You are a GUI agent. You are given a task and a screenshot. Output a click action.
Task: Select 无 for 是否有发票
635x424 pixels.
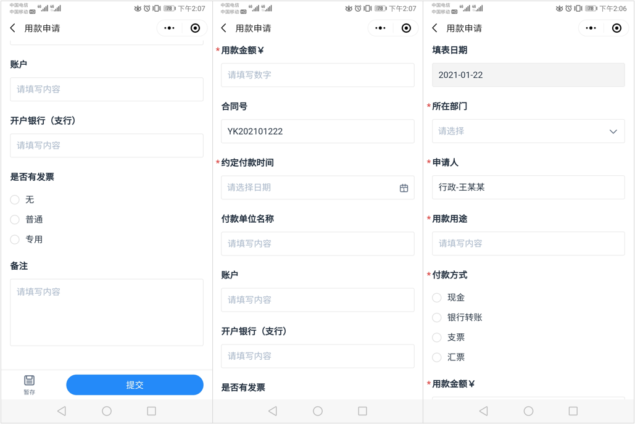[15, 199]
